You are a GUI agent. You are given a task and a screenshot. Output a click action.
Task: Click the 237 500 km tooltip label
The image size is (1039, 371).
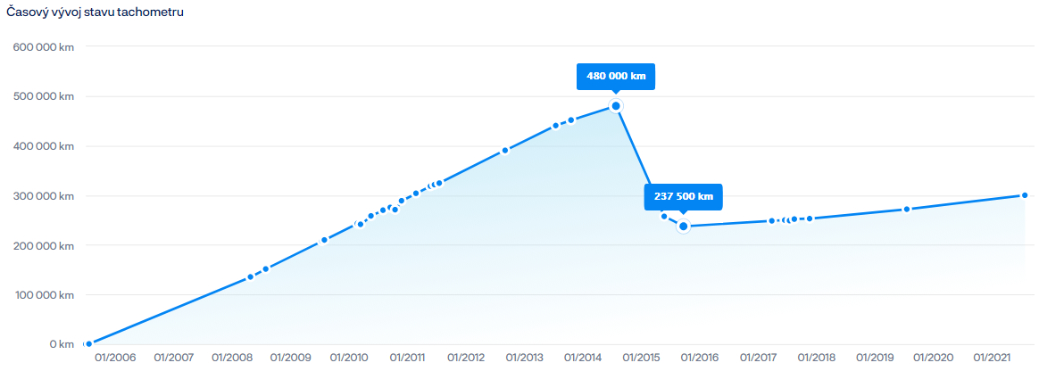[x=683, y=197]
